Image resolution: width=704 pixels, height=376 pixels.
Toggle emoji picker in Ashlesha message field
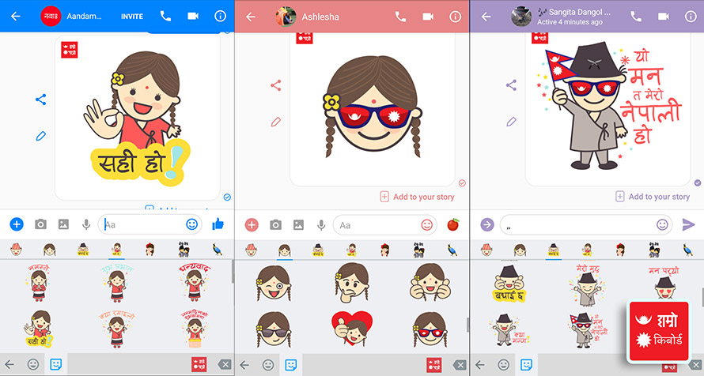[427, 224]
